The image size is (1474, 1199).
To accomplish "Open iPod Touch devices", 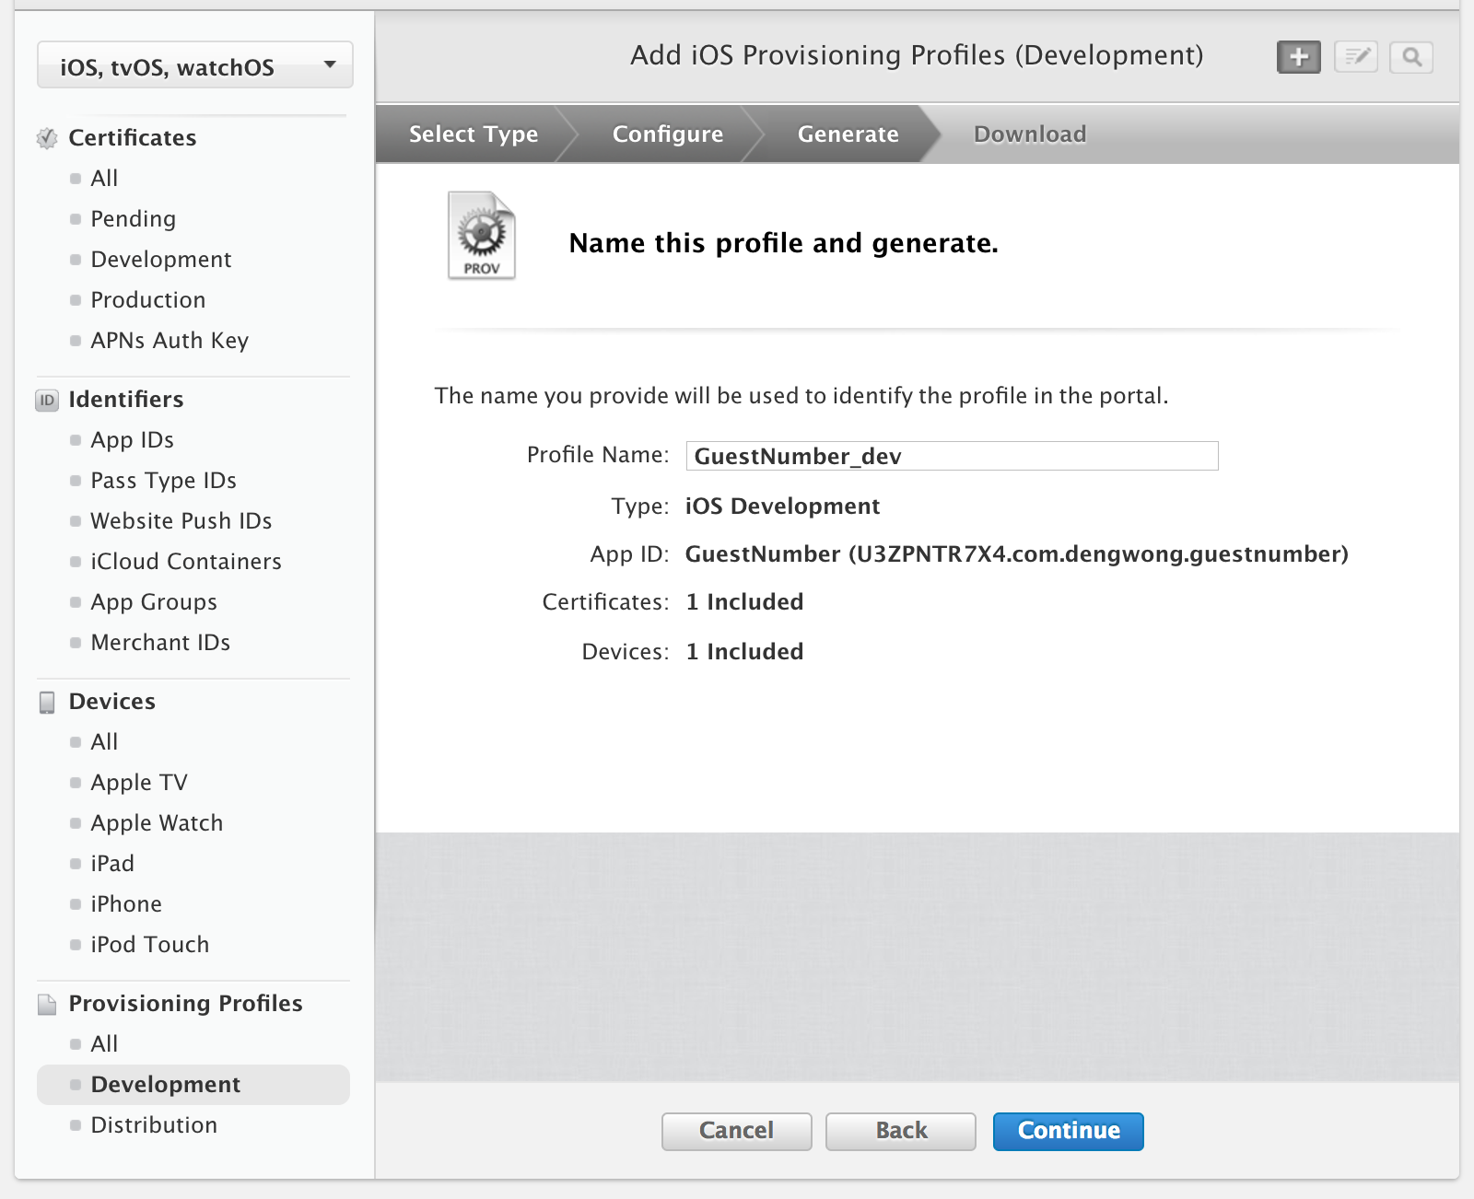I will [149, 945].
